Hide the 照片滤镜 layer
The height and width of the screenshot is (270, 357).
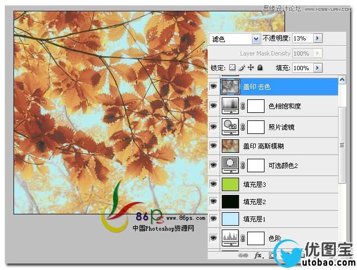(213, 126)
